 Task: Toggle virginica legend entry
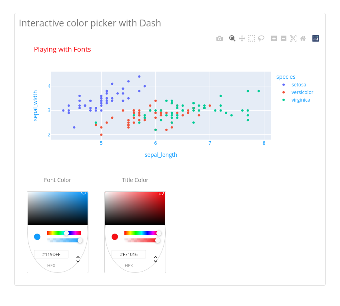300,100
